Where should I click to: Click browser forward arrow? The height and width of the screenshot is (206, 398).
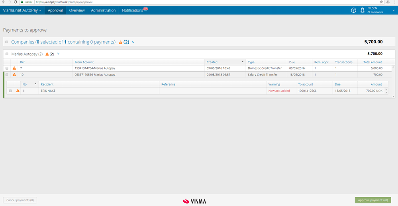10,2
